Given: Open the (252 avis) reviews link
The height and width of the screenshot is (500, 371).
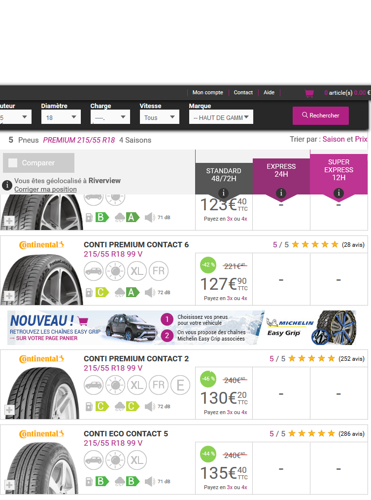Looking at the screenshot, I should point(352,359).
